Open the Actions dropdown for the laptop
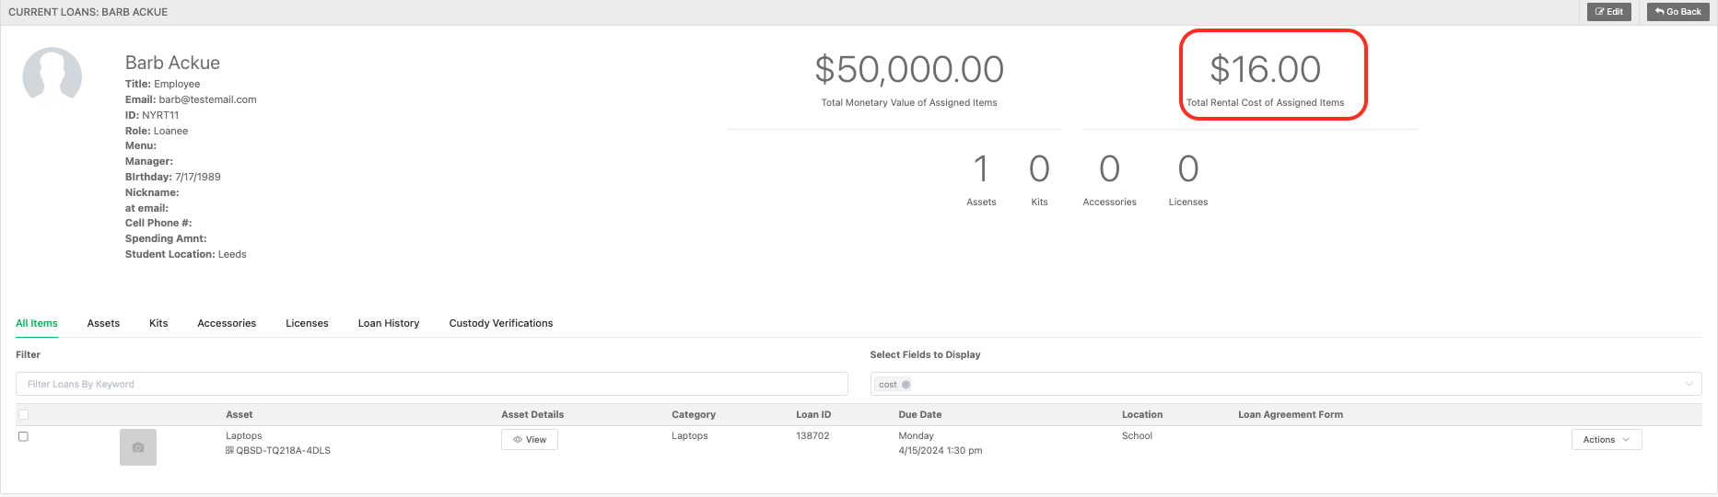Screen dimensions: 1718x497 click(1607, 440)
